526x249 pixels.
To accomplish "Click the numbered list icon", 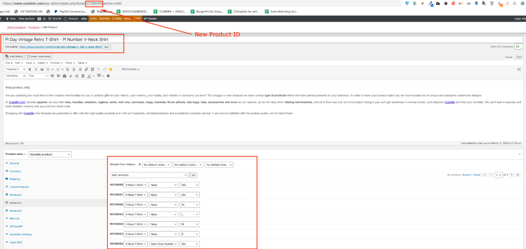I will click(x=58, y=69).
